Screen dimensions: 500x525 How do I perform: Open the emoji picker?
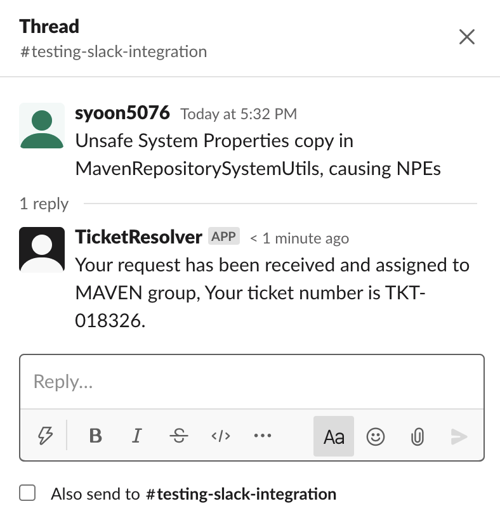(375, 437)
